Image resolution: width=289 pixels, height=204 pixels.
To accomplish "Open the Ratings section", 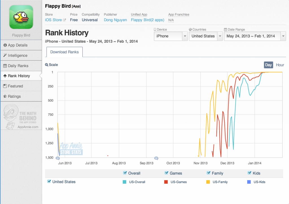I will point(21,96).
